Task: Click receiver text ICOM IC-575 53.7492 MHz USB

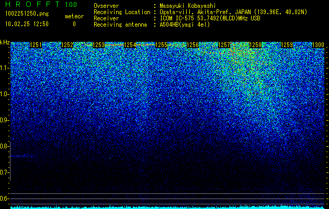Action: point(210,18)
